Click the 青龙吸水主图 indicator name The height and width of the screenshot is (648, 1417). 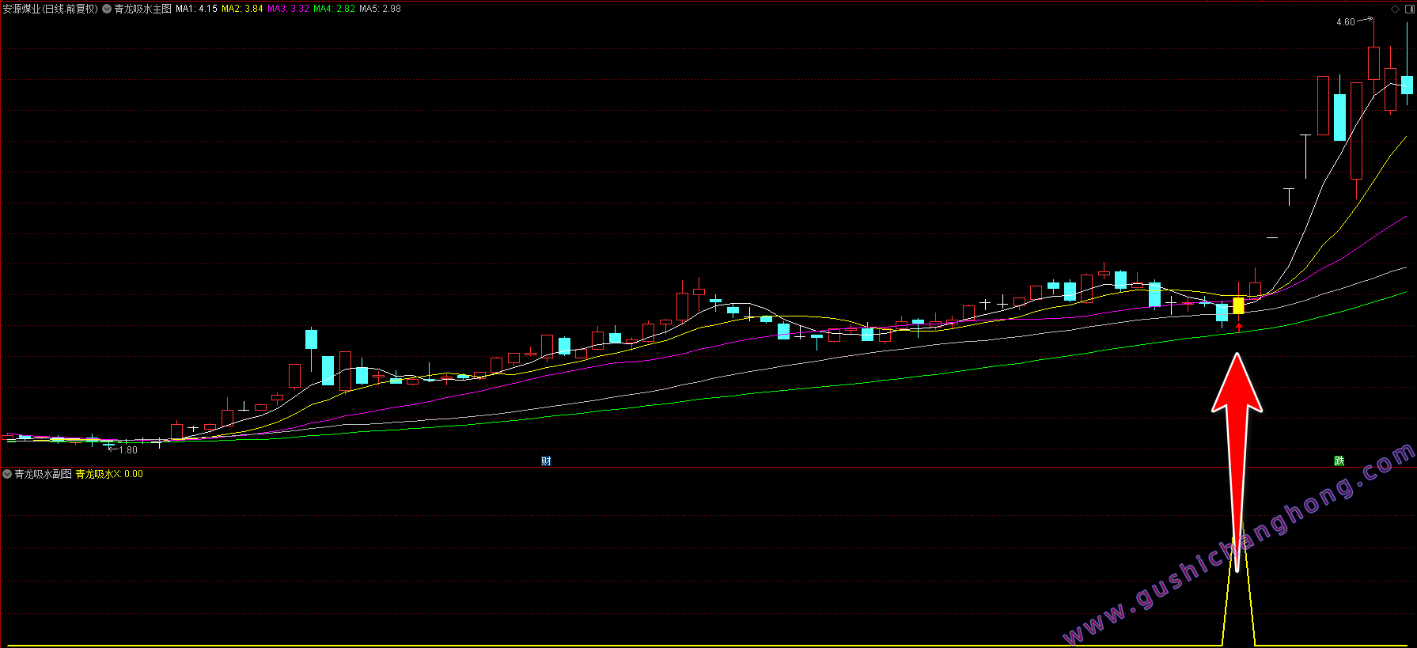(x=142, y=9)
